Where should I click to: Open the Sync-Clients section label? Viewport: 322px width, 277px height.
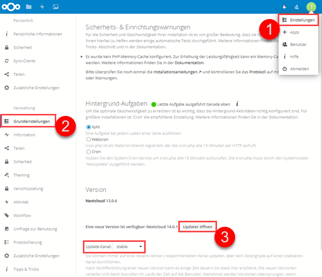pos(25,61)
